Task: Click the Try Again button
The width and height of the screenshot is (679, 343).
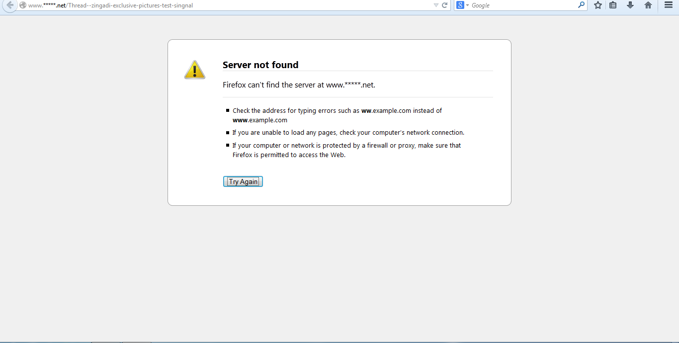Action: click(x=243, y=181)
